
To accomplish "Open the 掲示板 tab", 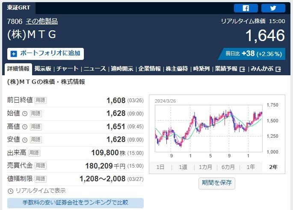I will [43, 69].
